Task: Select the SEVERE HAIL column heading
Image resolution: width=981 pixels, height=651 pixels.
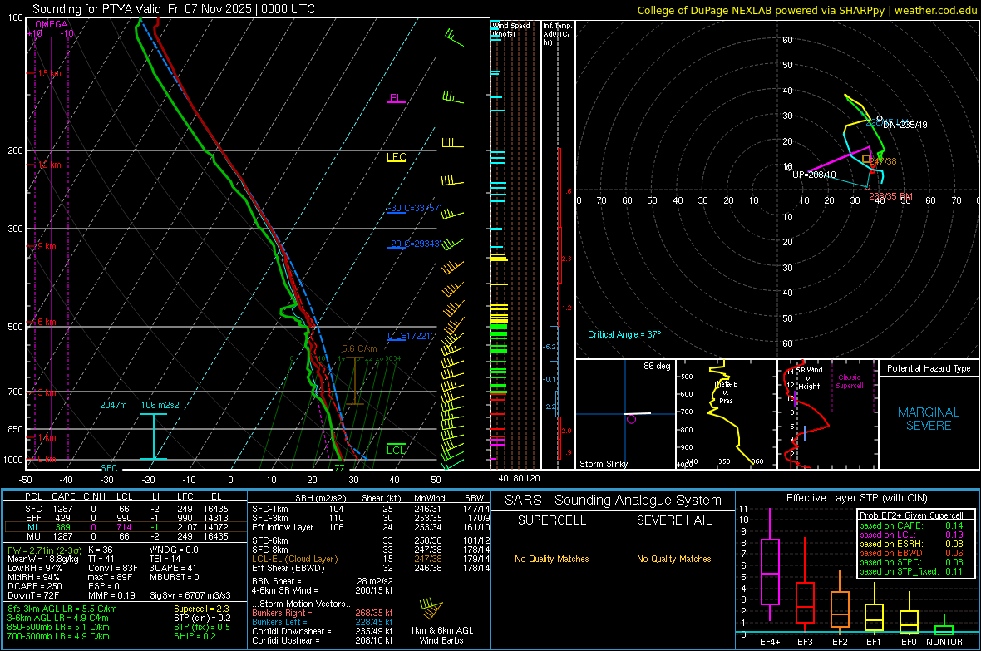Action: coord(674,520)
